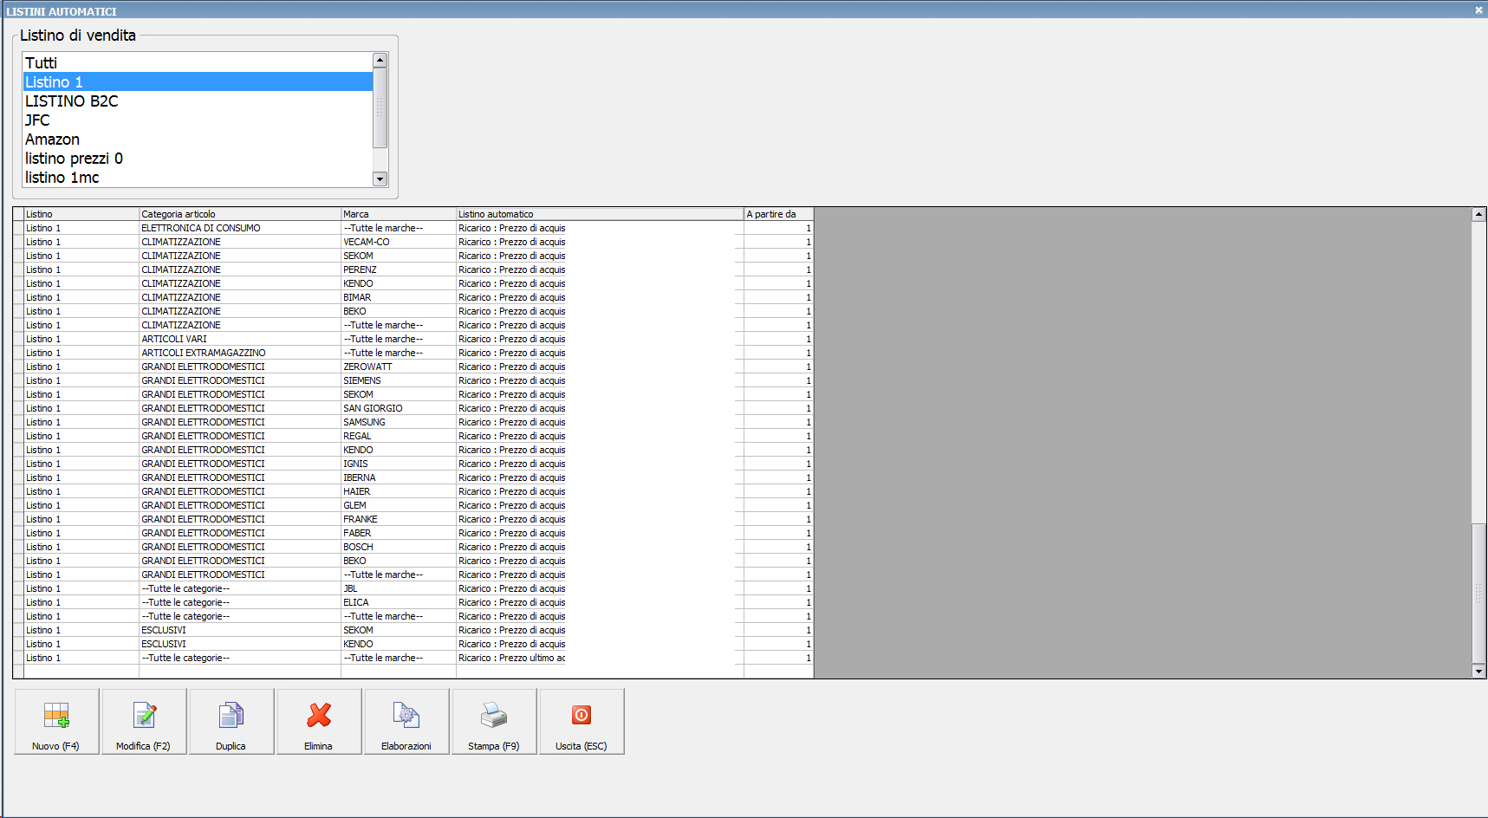This screenshot has width=1488, height=818.
Task: Select Amazon in the price list box
Action: 198,139
